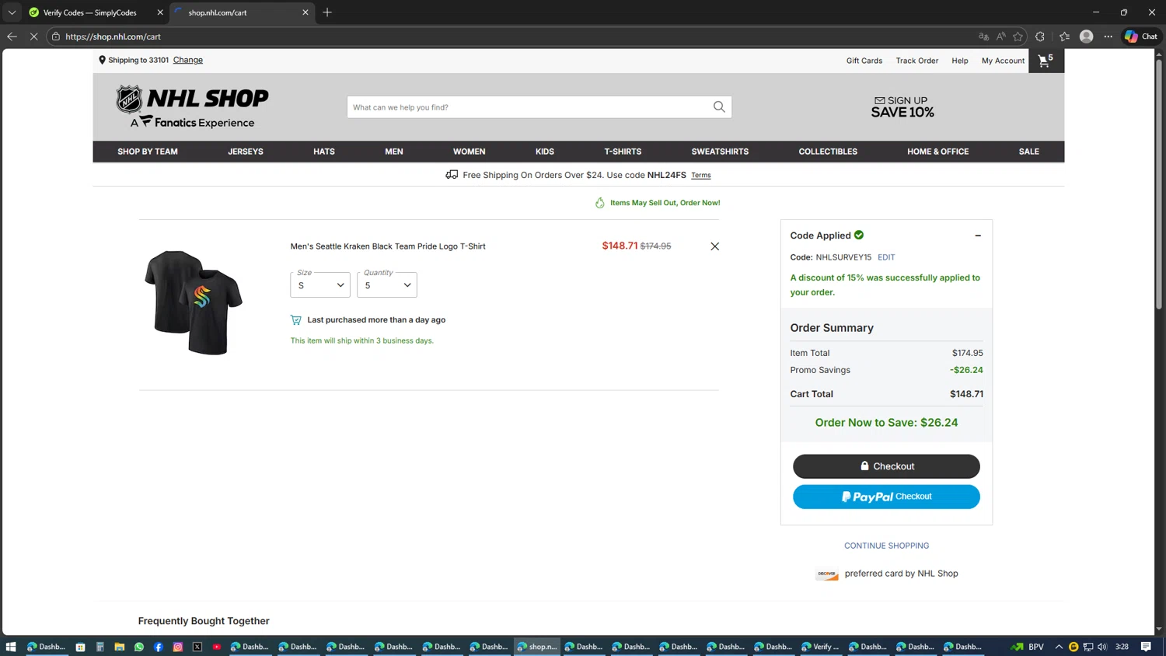1166x656 pixels.
Task: Click the Discover card icon
Action: pyautogui.click(x=827, y=574)
